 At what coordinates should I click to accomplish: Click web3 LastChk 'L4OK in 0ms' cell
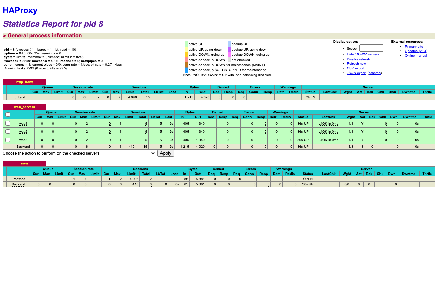[x=328, y=140]
